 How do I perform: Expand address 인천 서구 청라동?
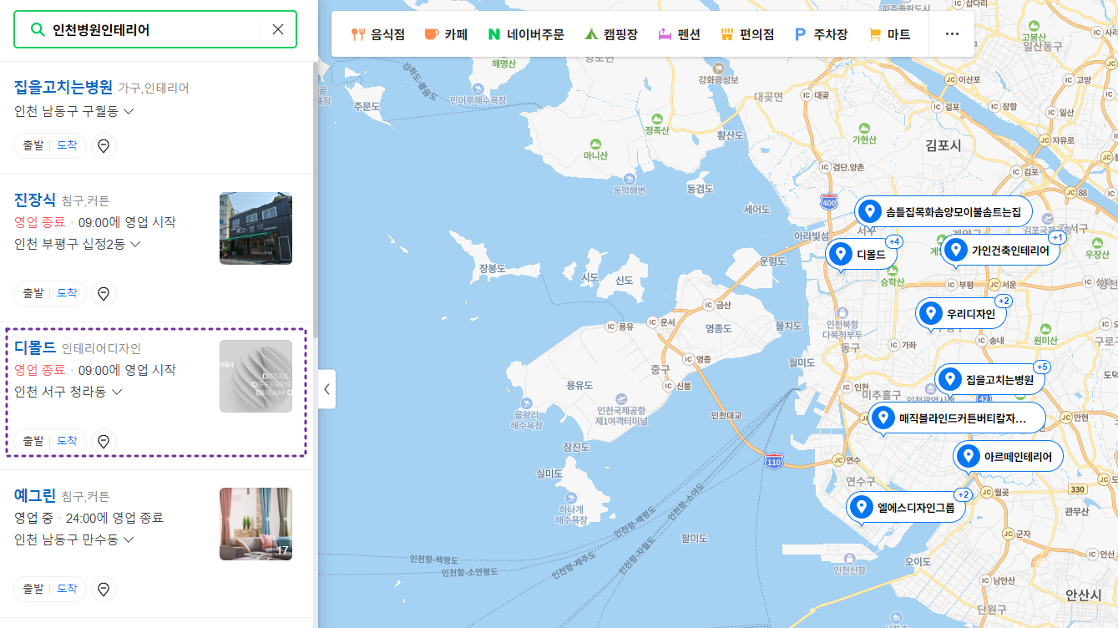tap(68, 391)
